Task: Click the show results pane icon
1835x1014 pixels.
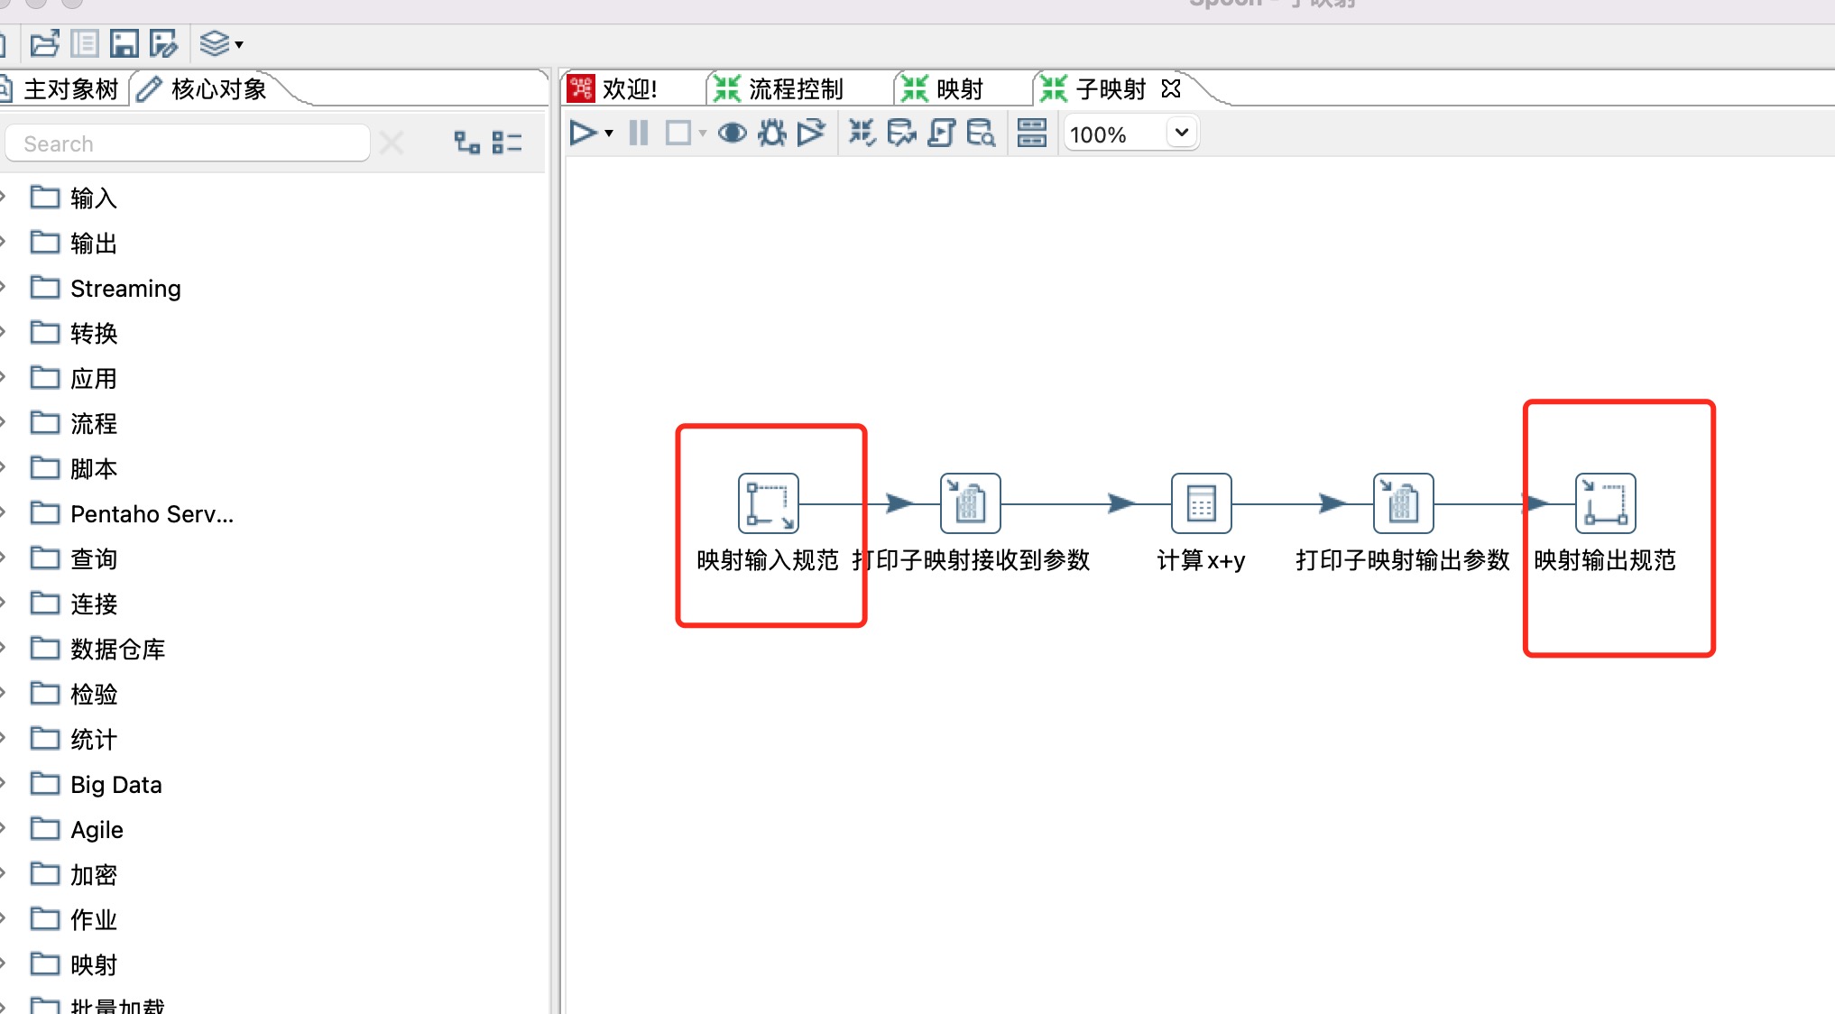Action: (1031, 134)
